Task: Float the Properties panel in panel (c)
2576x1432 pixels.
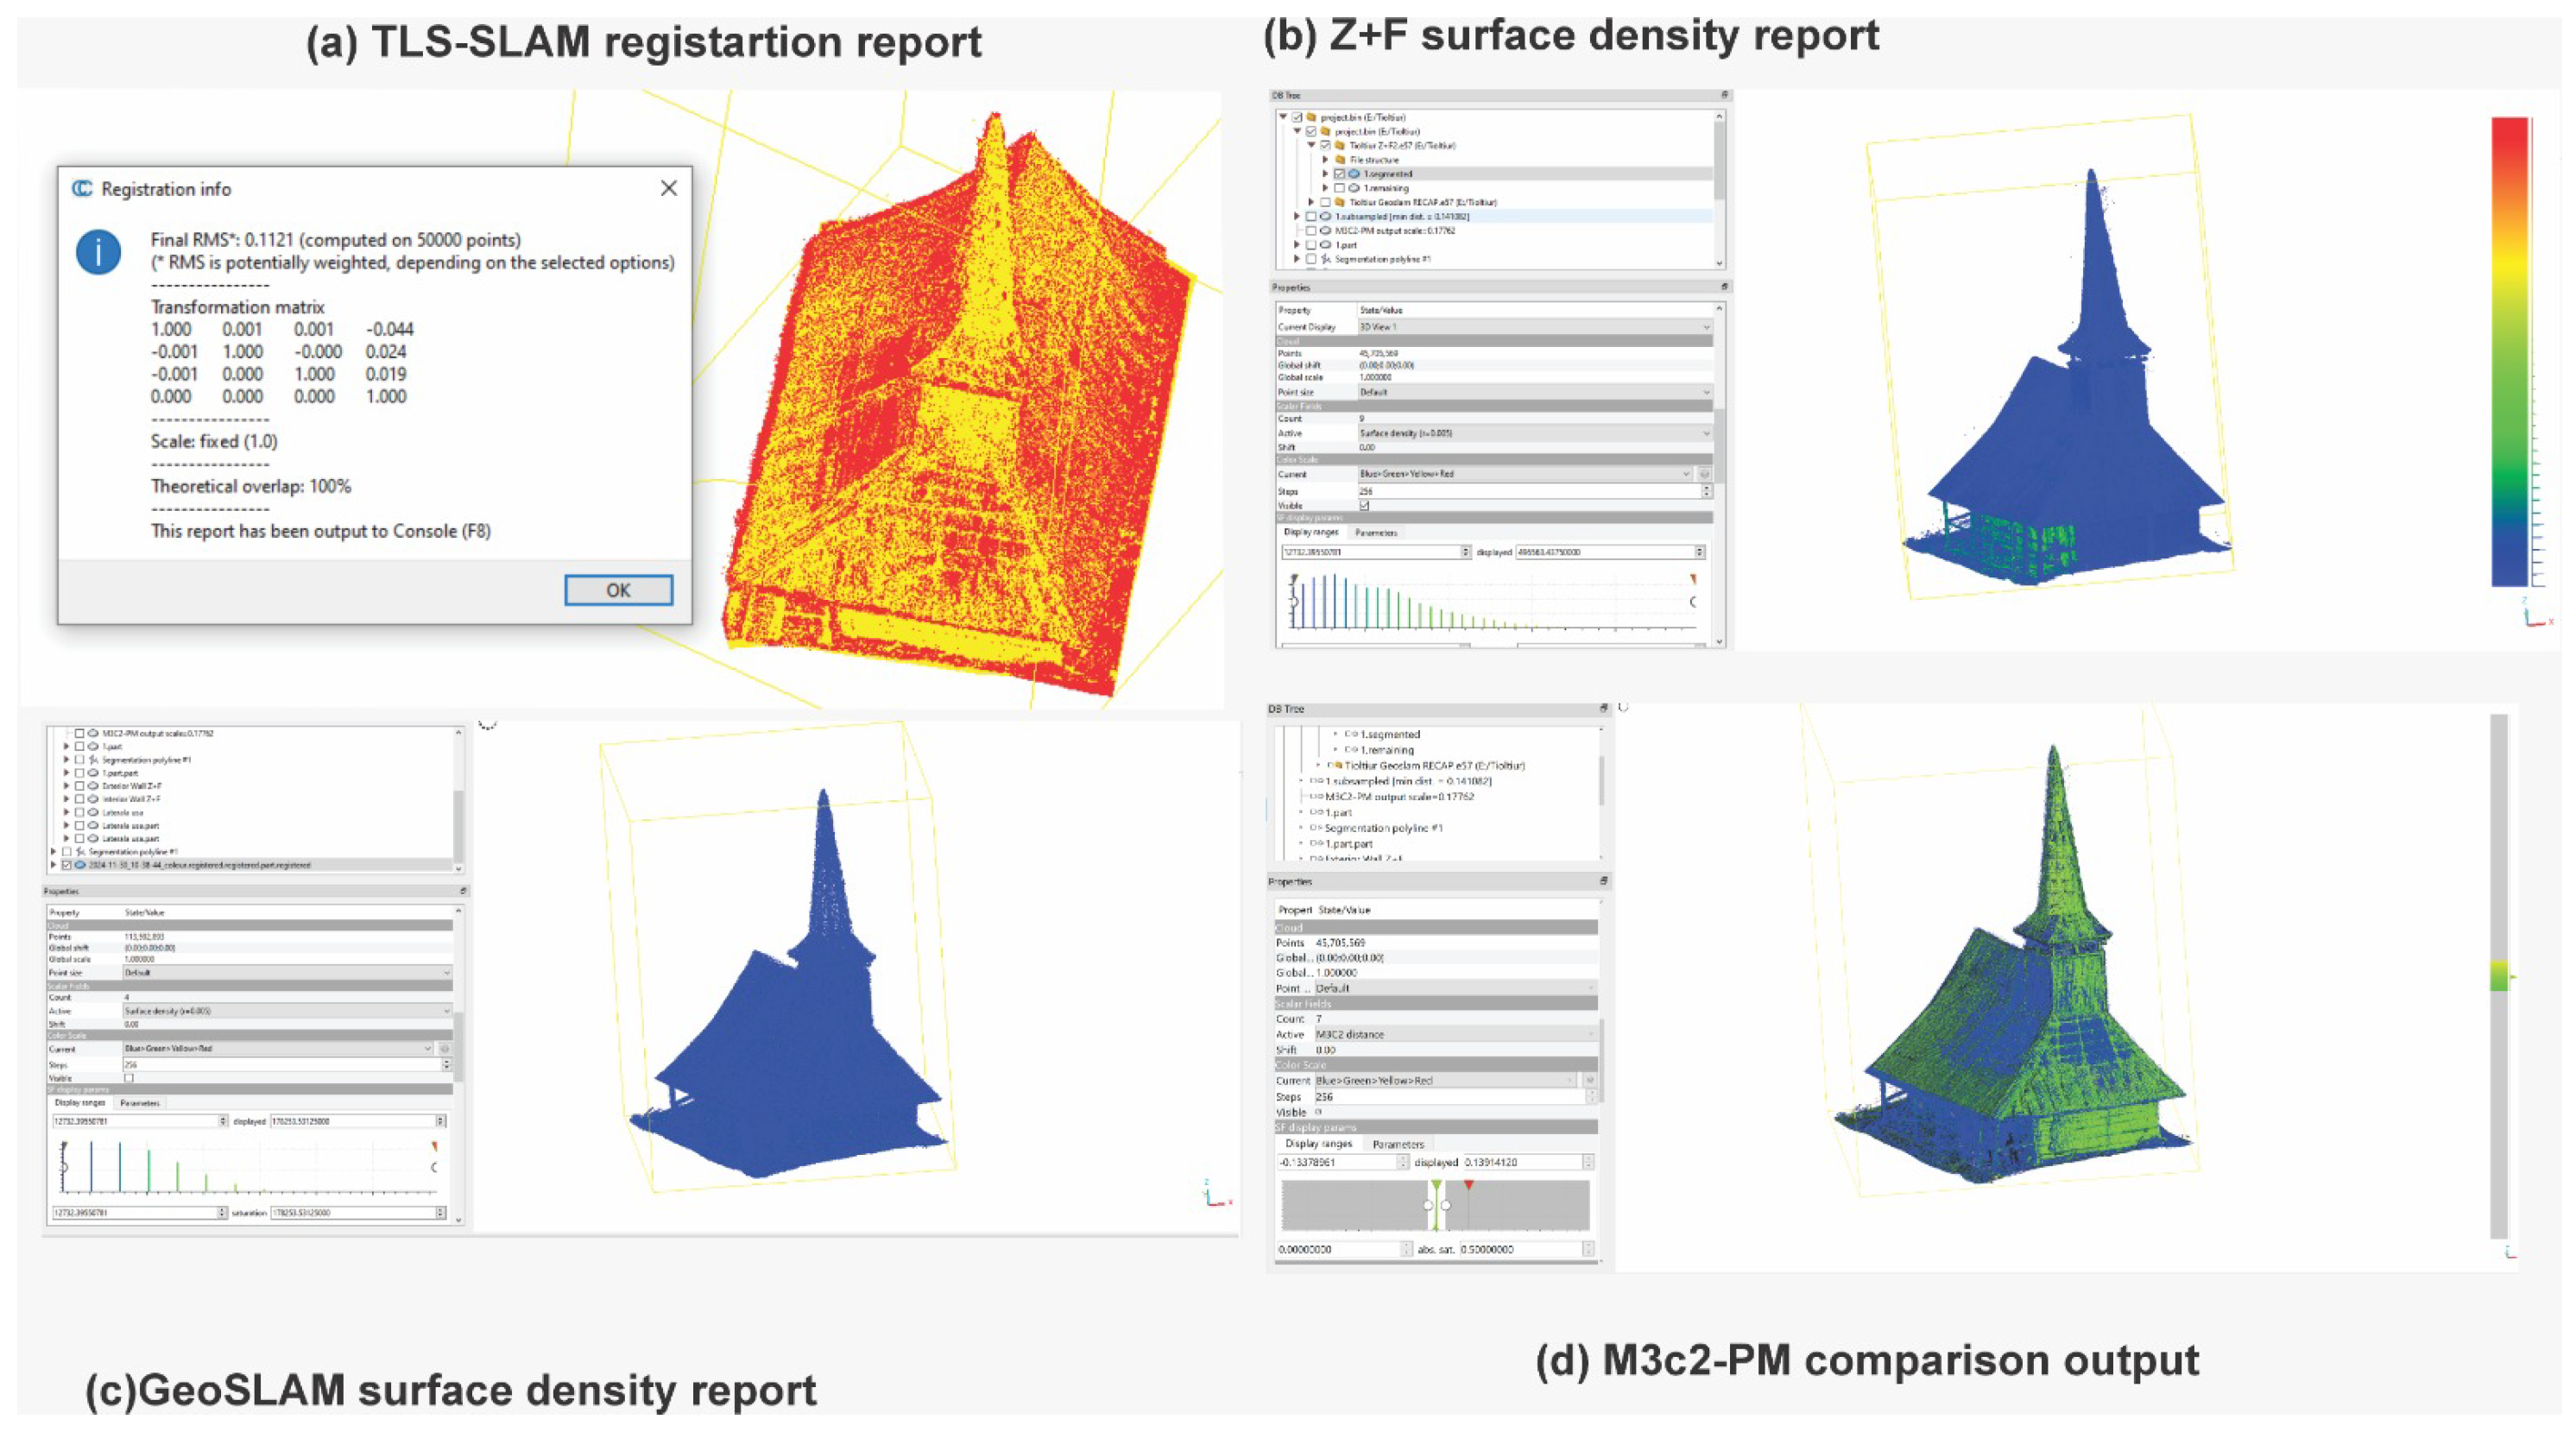Action: click(x=462, y=891)
